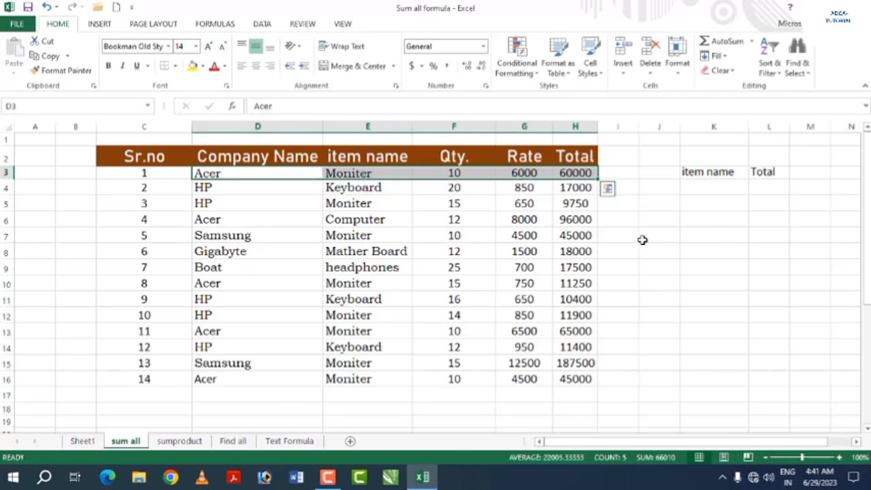871x490 pixels.
Task: Apply accounting format with the $ icon
Action: (412, 66)
